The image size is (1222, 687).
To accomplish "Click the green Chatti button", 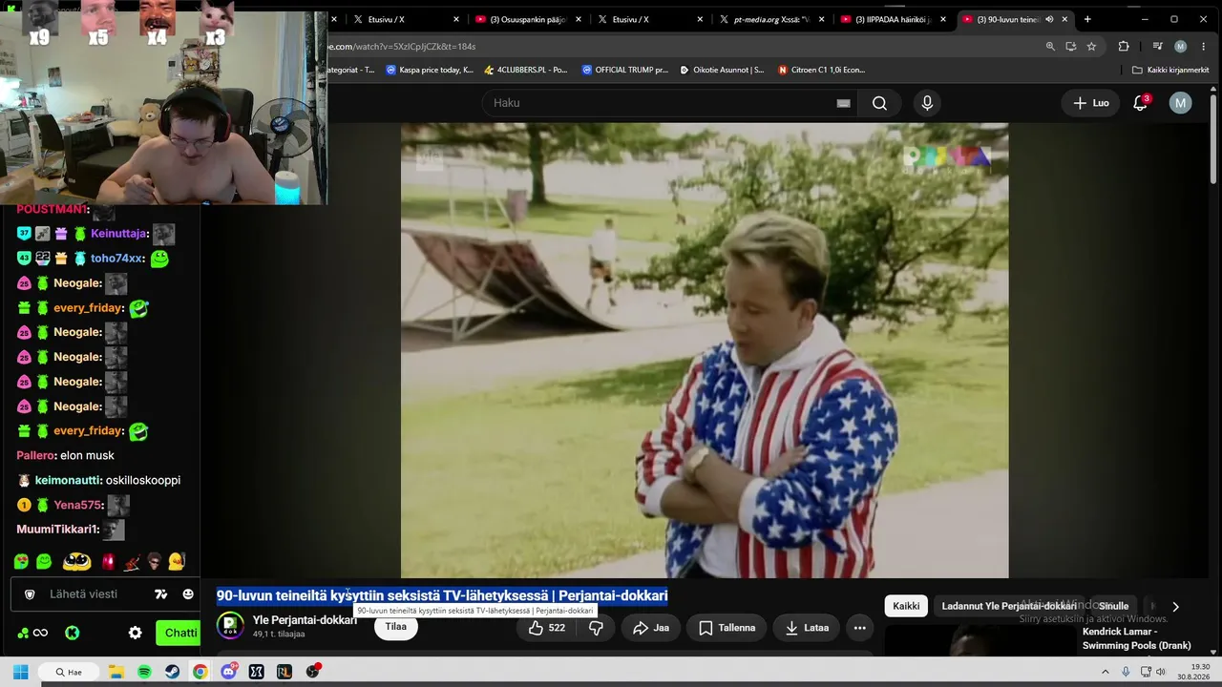I will pos(180,633).
